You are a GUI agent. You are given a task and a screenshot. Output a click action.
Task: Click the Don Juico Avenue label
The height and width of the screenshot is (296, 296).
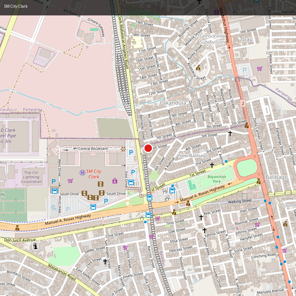click(x=20, y=240)
